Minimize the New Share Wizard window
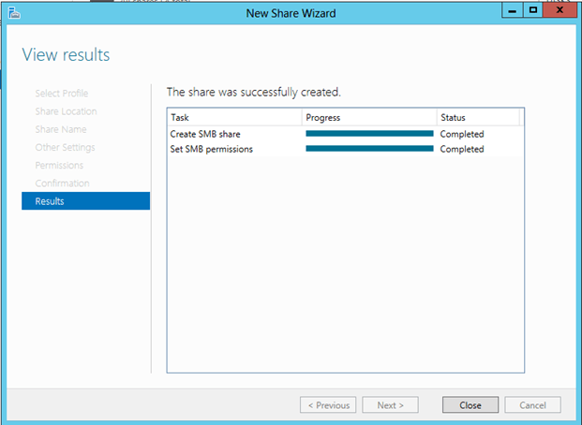The height and width of the screenshot is (425, 582). (511, 11)
